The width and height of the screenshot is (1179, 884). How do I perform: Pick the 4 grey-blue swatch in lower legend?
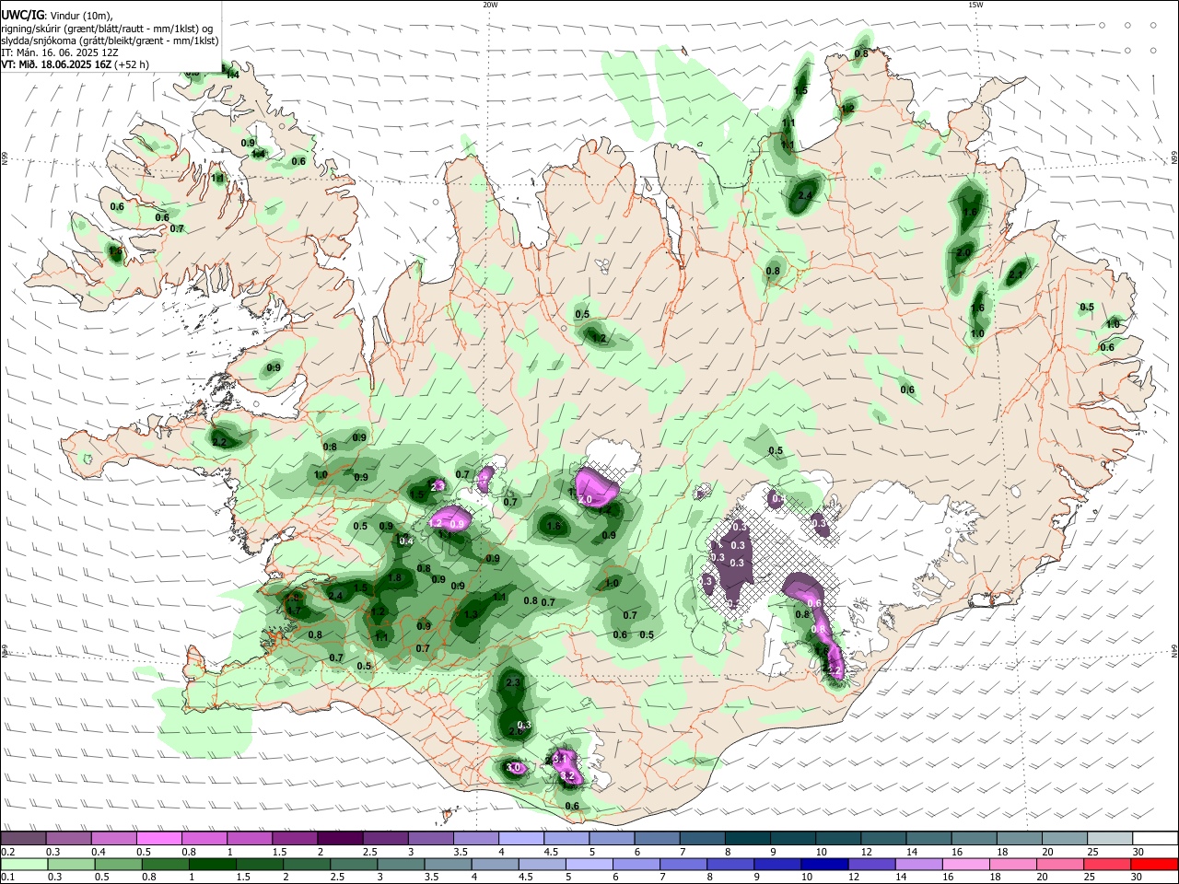click(496, 864)
